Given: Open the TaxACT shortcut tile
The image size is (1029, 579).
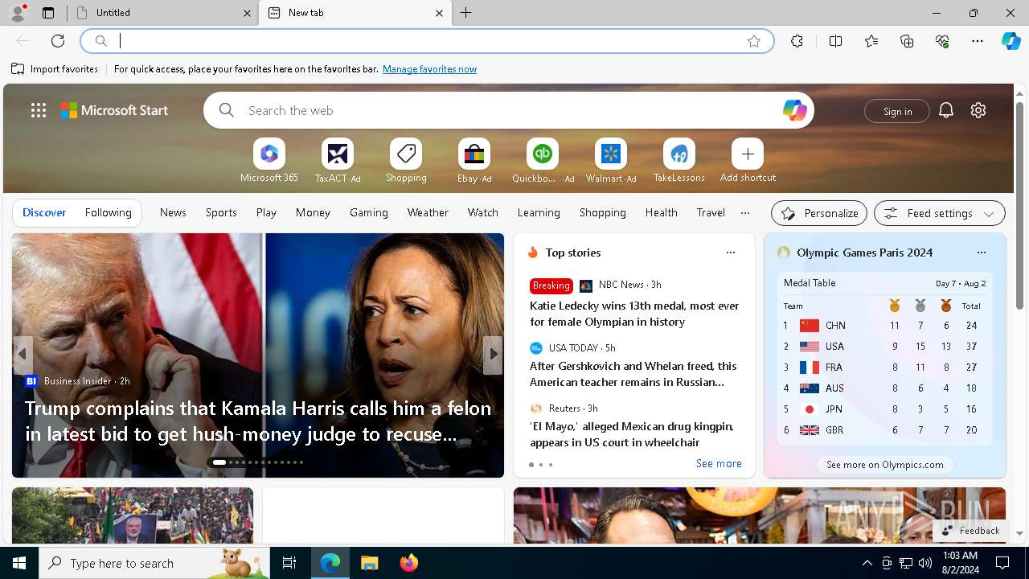Looking at the screenshot, I should (x=338, y=161).
